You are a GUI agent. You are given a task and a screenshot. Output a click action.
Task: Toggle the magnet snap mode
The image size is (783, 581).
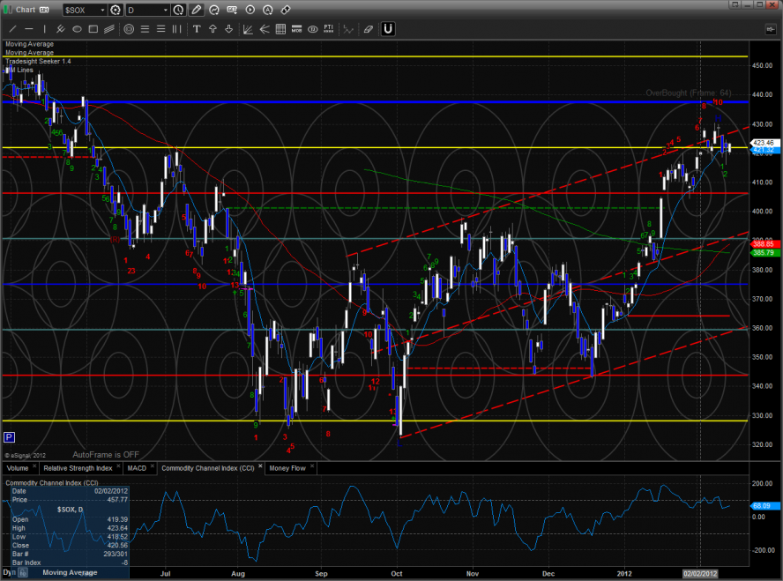tap(388, 29)
